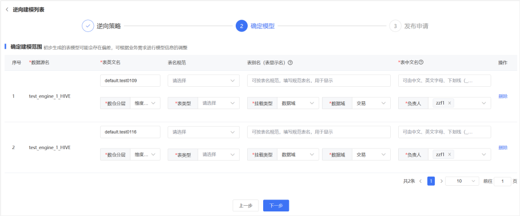The image size is (520, 216).
Task: Click the step 3 circle 发布申请
Action: point(395,26)
